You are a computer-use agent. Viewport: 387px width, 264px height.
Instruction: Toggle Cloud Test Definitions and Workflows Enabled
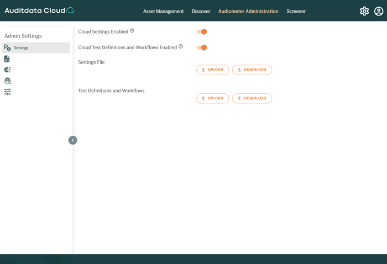[202, 47]
